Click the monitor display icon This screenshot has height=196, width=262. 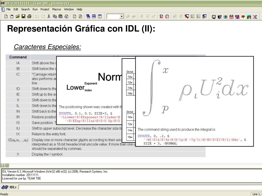point(214,17)
